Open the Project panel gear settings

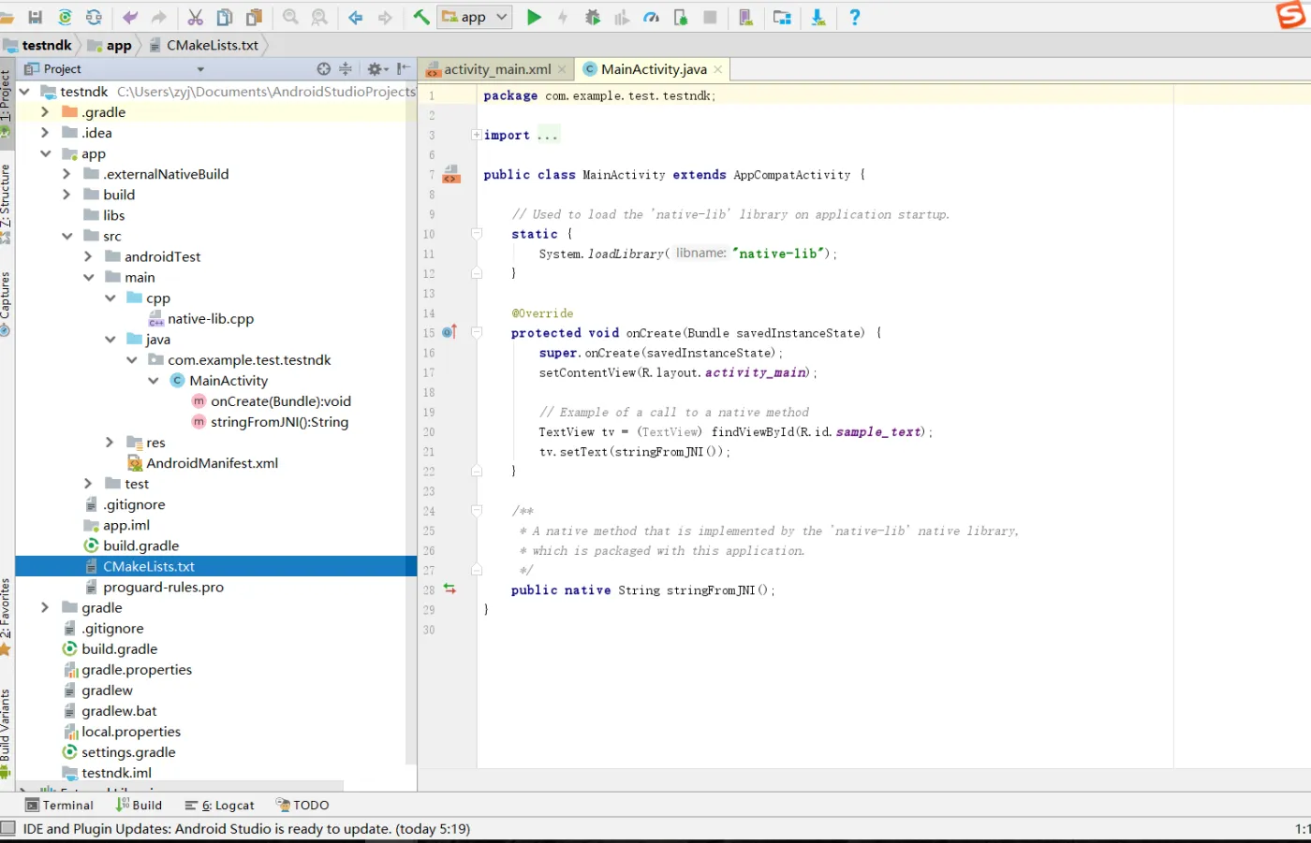coord(376,68)
